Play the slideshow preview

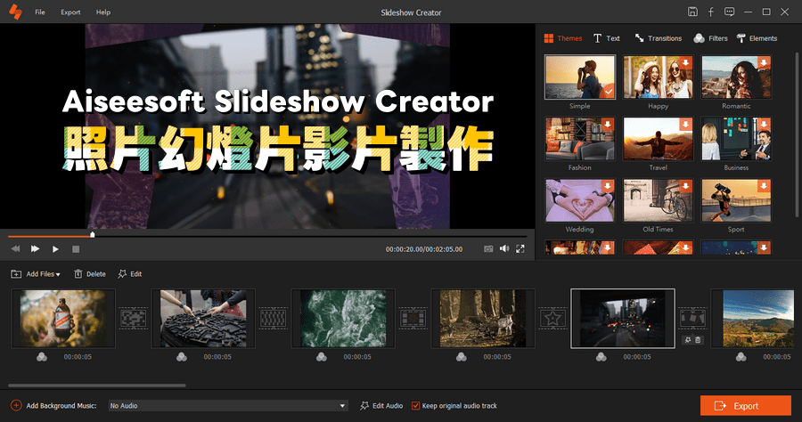click(x=55, y=248)
